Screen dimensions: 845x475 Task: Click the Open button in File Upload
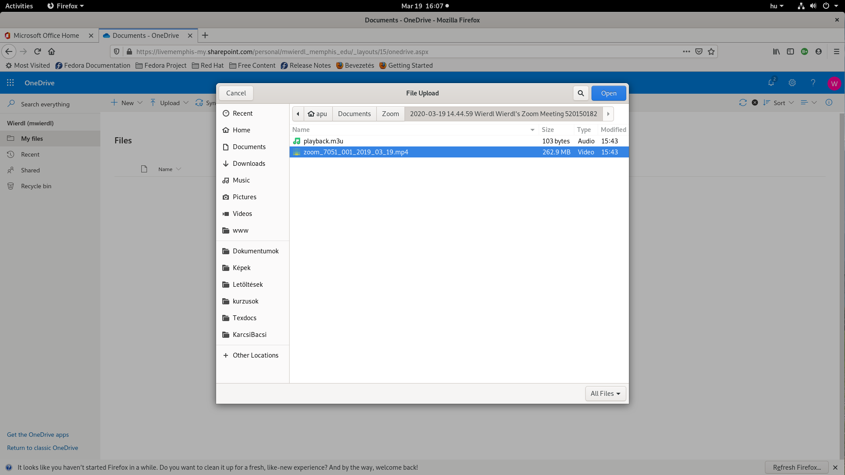pyautogui.click(x=609, y=93)
